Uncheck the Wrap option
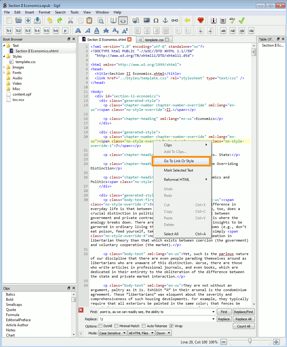287x347 pixels. 171,326
